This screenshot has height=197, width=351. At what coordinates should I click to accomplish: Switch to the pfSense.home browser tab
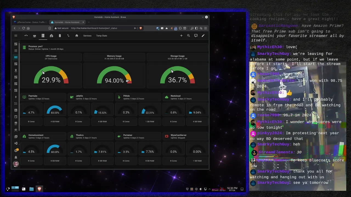[31, 22]
